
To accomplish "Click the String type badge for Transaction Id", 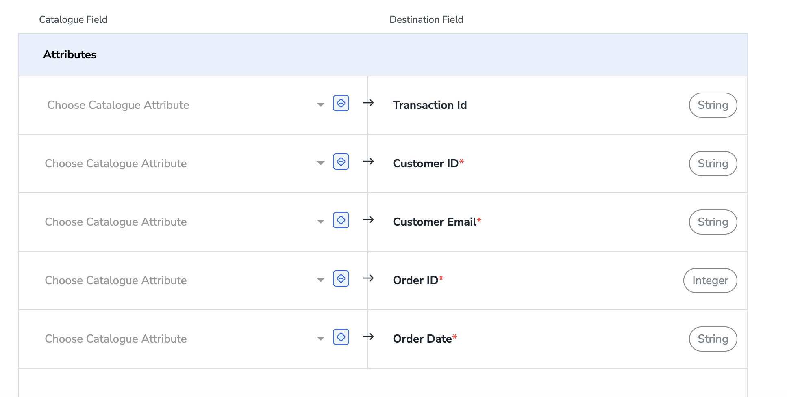I will [713, 105].
